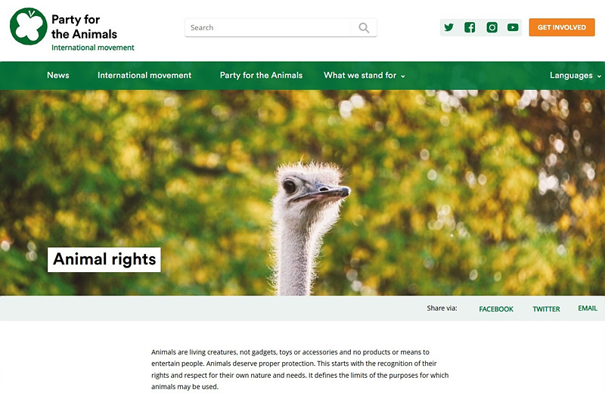Open the YouTube social icon
605x393 pixels.
click(x=513, y=27)
